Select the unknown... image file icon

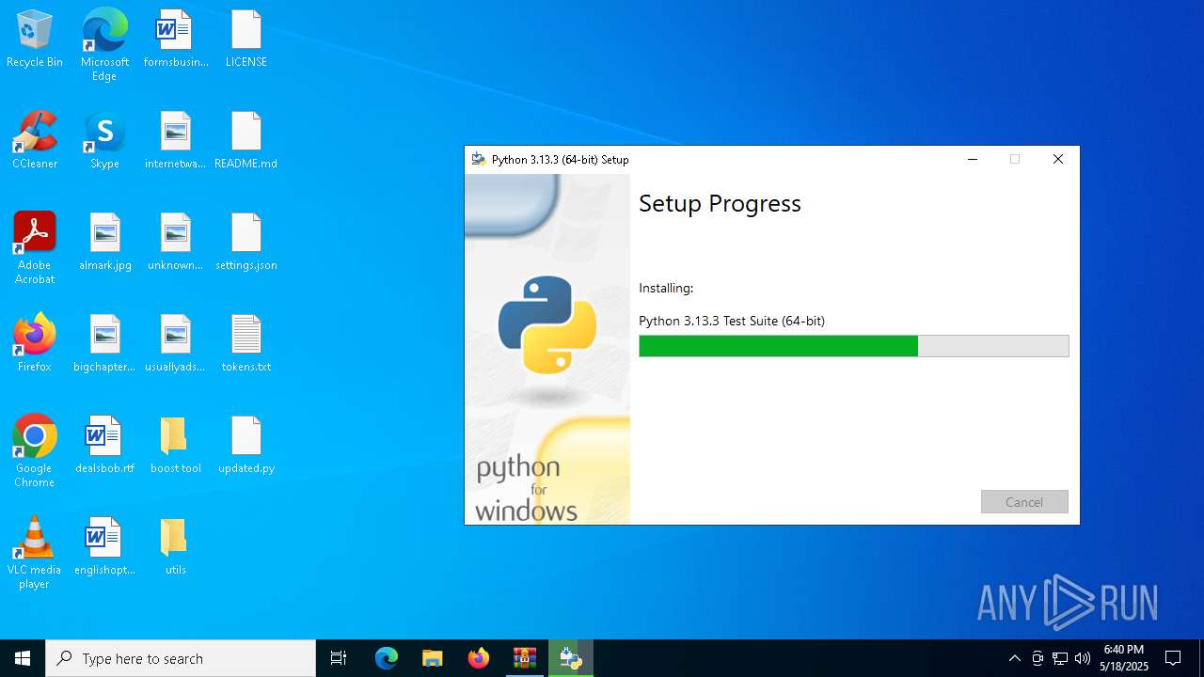pyautogui.click(x=176, y=243)
